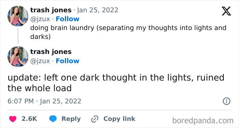Follow @jzux on the update tweet
This screenshot has height=128, width=239.
(x=67, y=61)
